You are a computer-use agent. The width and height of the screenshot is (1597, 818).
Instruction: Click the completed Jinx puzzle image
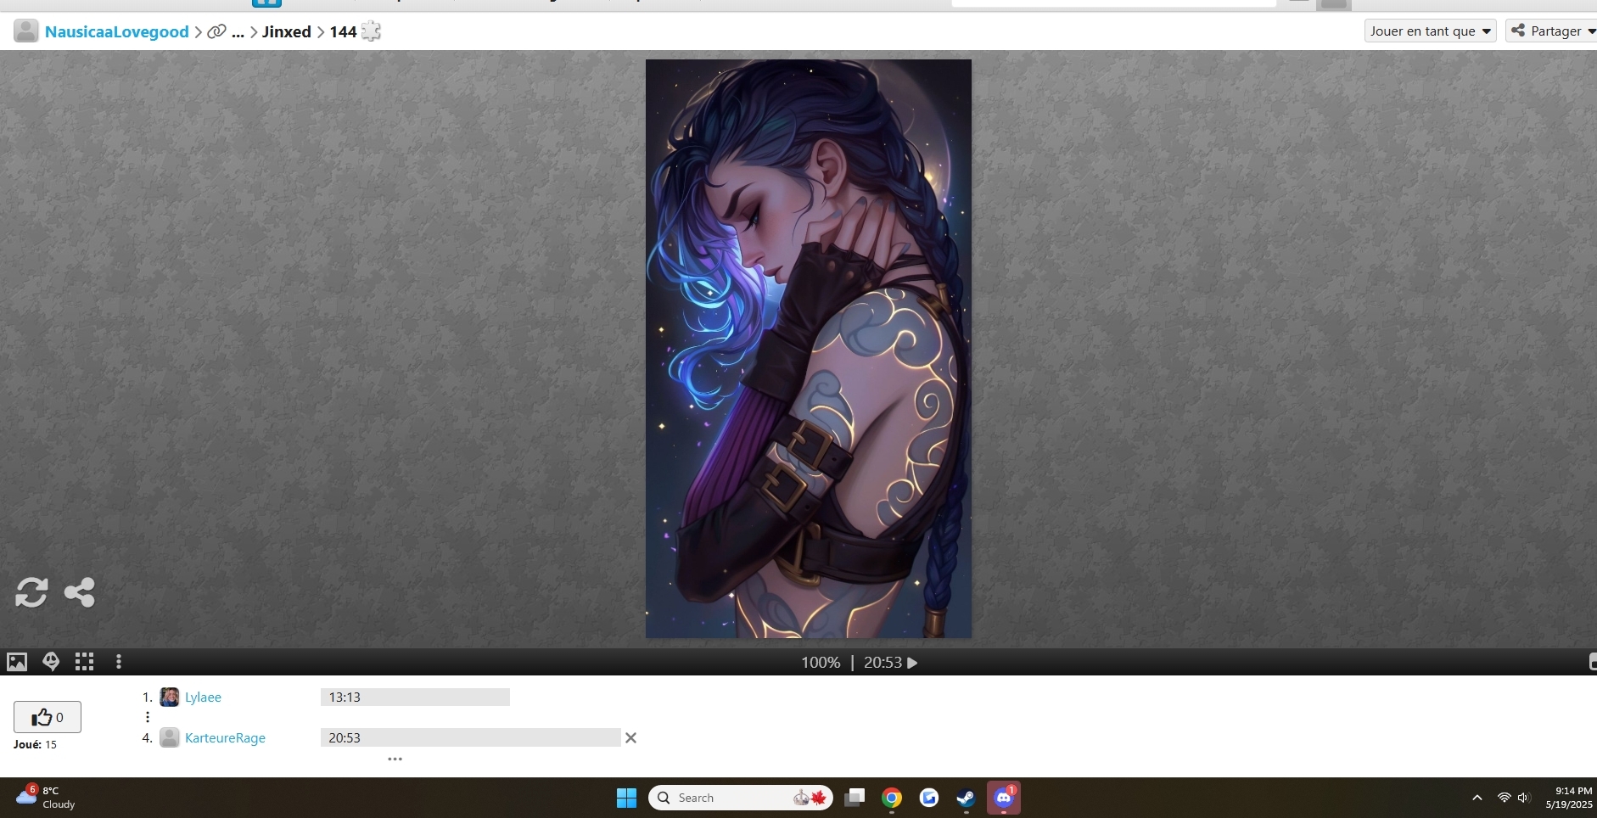pyautogui.click(x=809, y=349)
